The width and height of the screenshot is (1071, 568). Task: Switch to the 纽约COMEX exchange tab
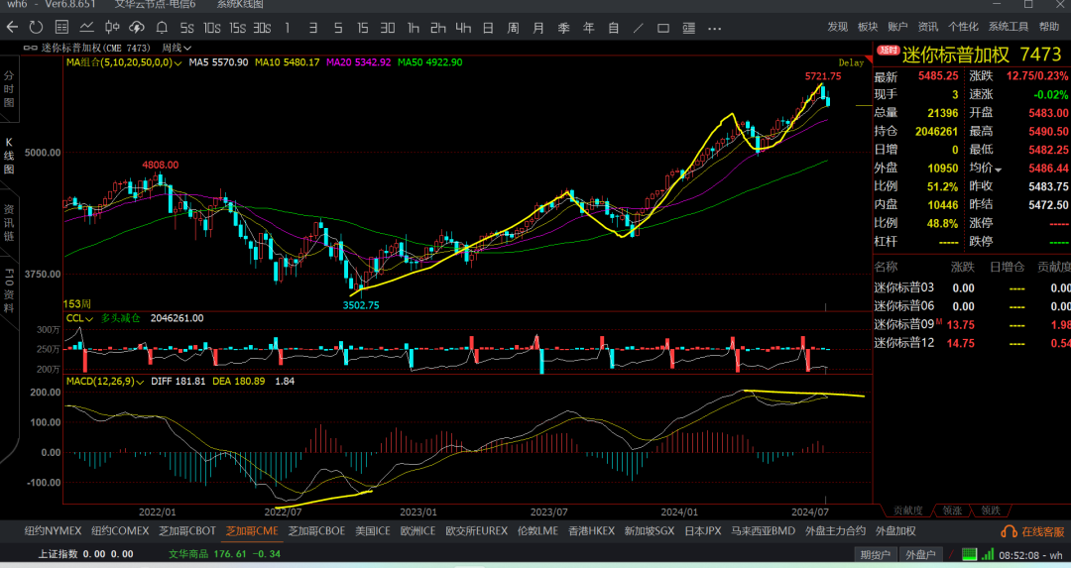point(120,530)
